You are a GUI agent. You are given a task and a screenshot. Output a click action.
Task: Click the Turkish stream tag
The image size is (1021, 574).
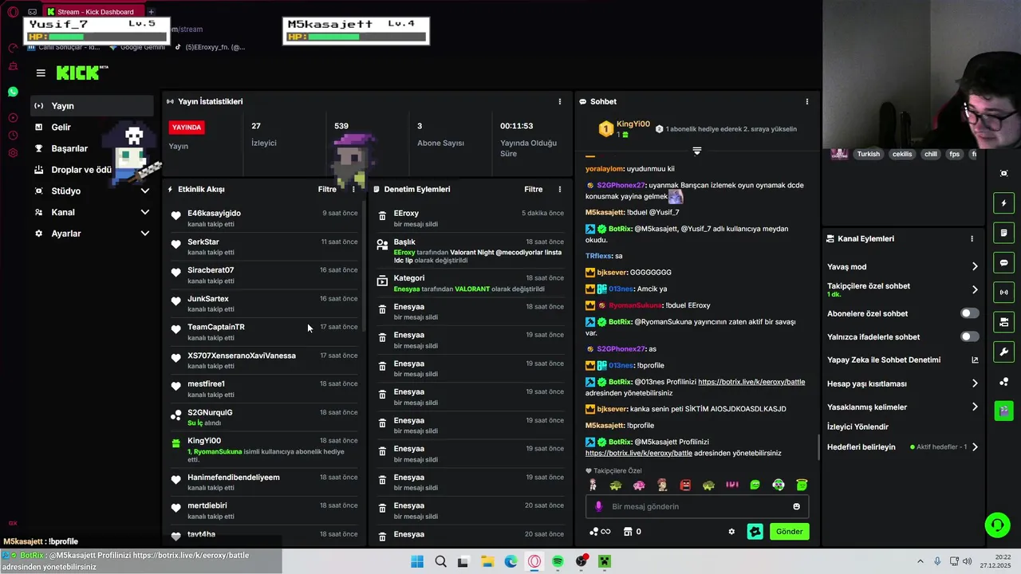click(x=868, y=154)
